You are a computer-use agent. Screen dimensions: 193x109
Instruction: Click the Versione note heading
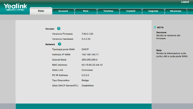tap(161, 32)
